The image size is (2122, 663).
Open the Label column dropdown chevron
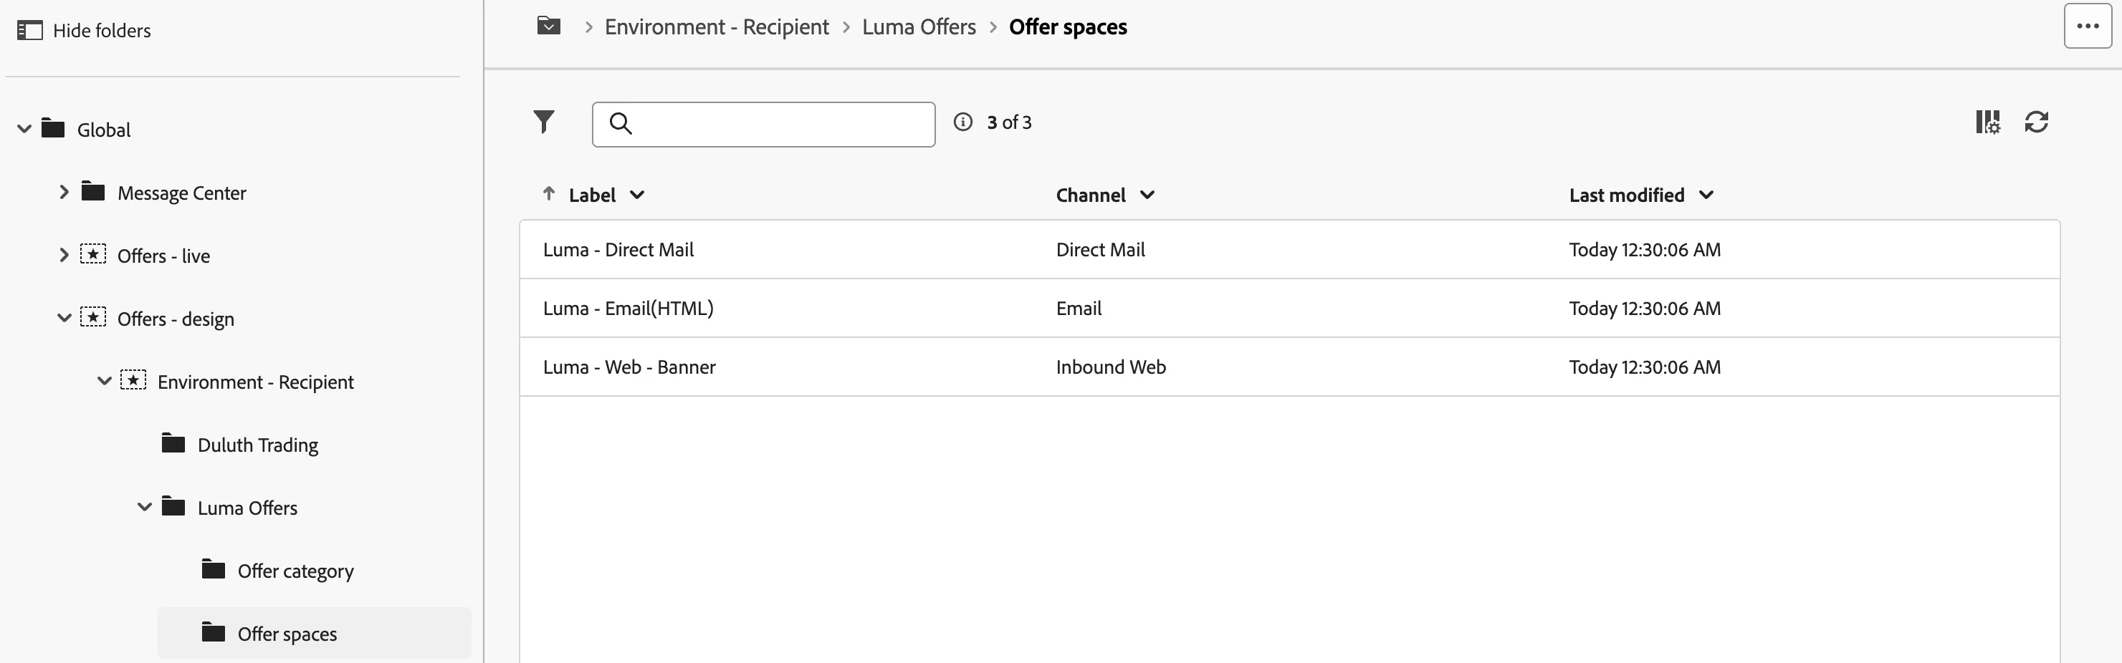click(x=637, y=195)
